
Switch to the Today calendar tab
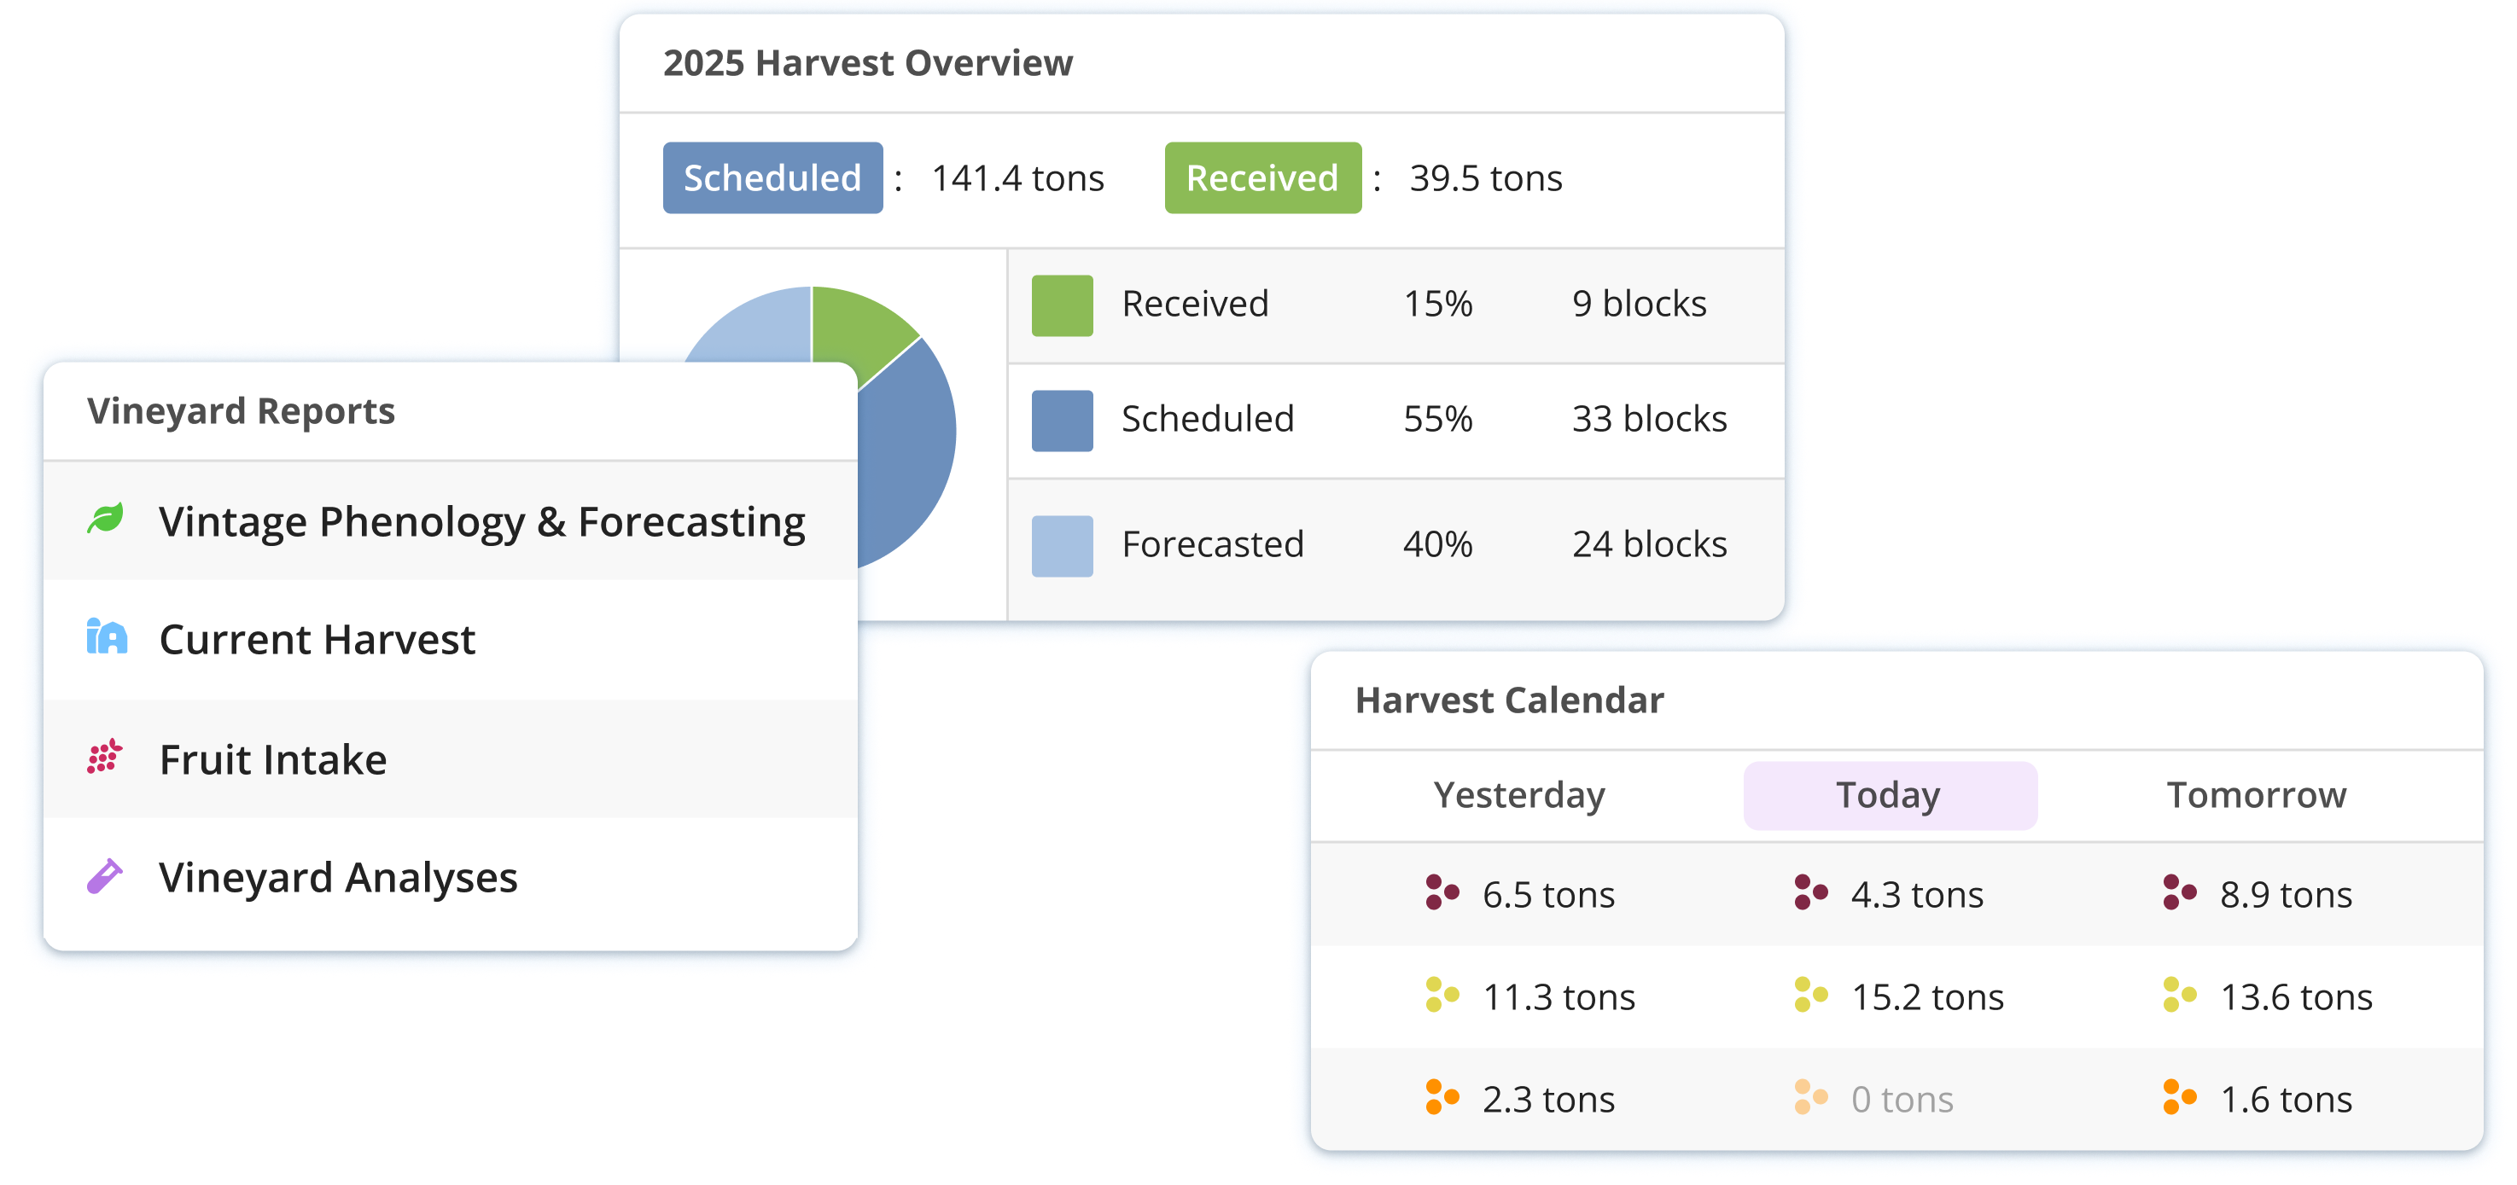pos(1889,795)
